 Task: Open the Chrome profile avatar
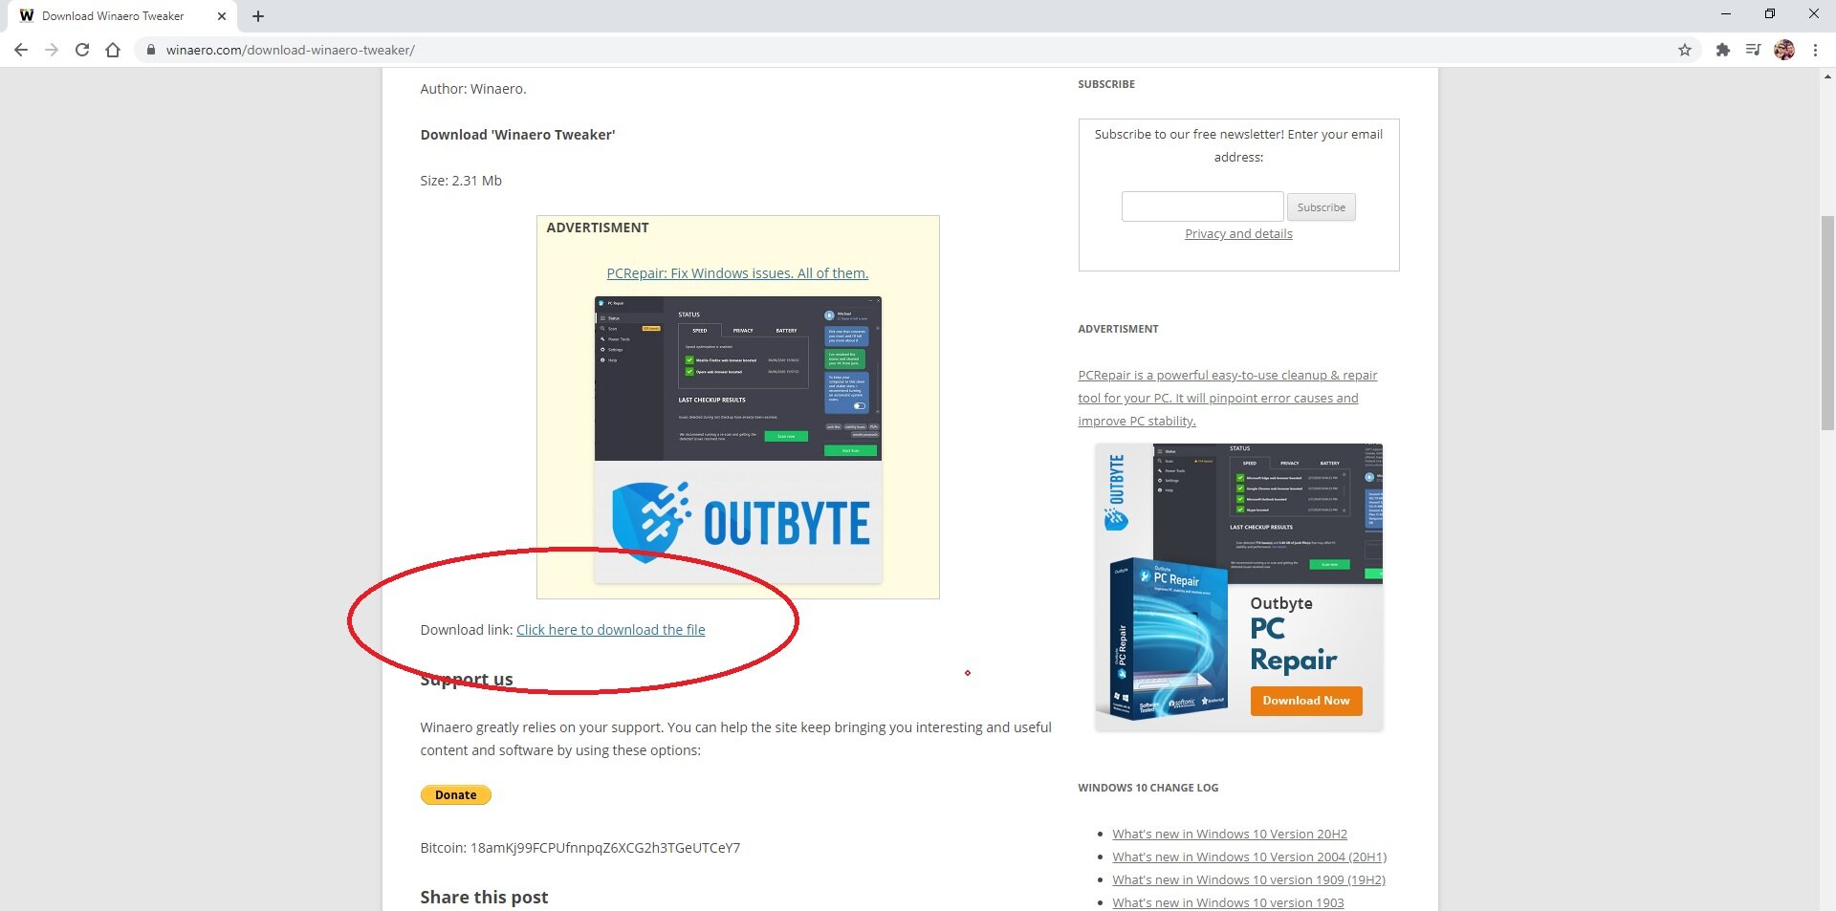(1784, 50)
